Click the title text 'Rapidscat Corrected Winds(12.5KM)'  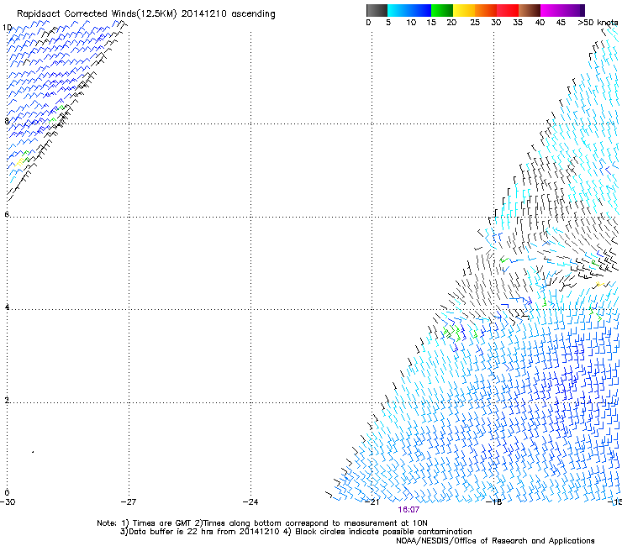97,14
